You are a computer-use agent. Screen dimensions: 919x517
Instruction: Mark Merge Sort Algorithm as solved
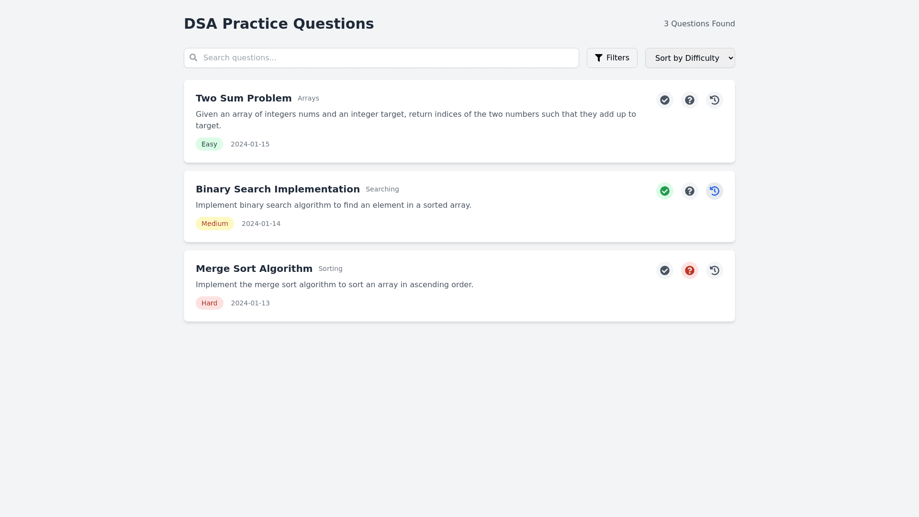click(664, 270)
